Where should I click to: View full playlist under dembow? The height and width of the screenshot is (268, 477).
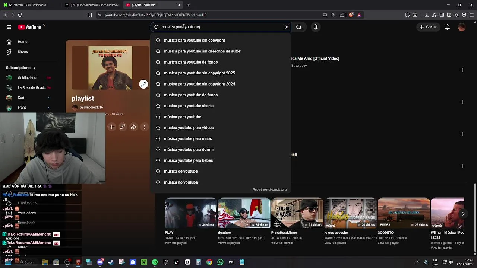tap(229, 243)
